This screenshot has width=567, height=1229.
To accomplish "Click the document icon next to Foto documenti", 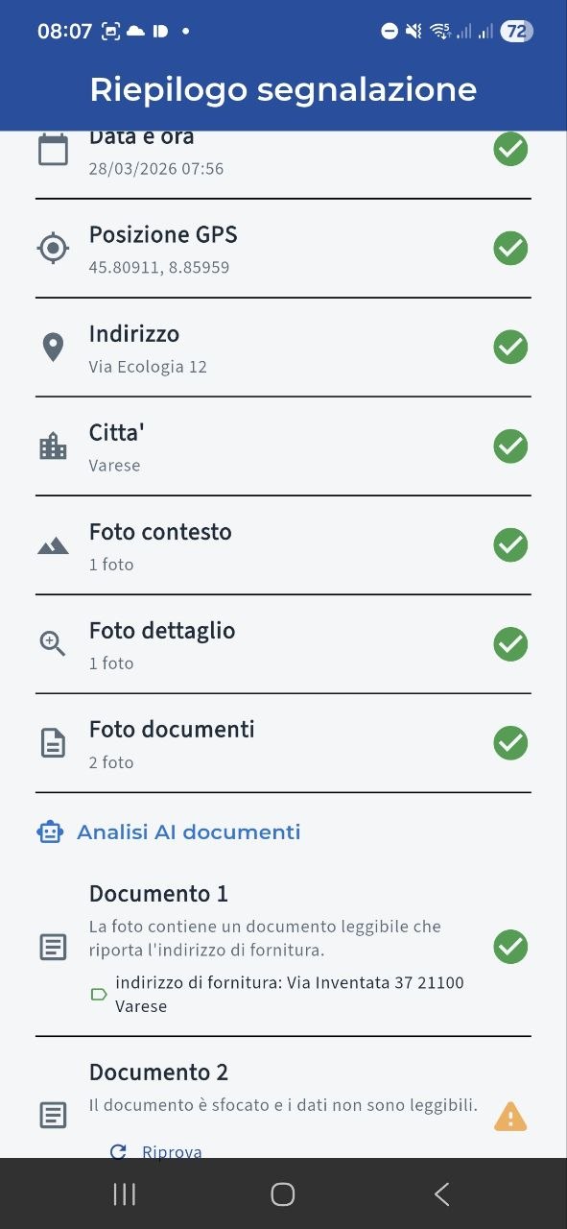I will click(53, 742).
